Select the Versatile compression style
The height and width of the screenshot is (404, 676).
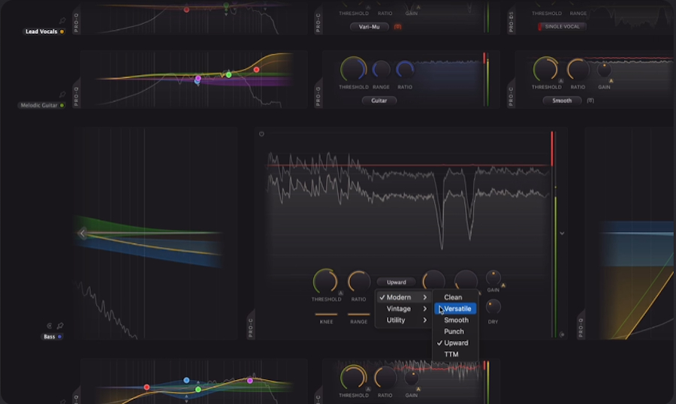(457, 309)
